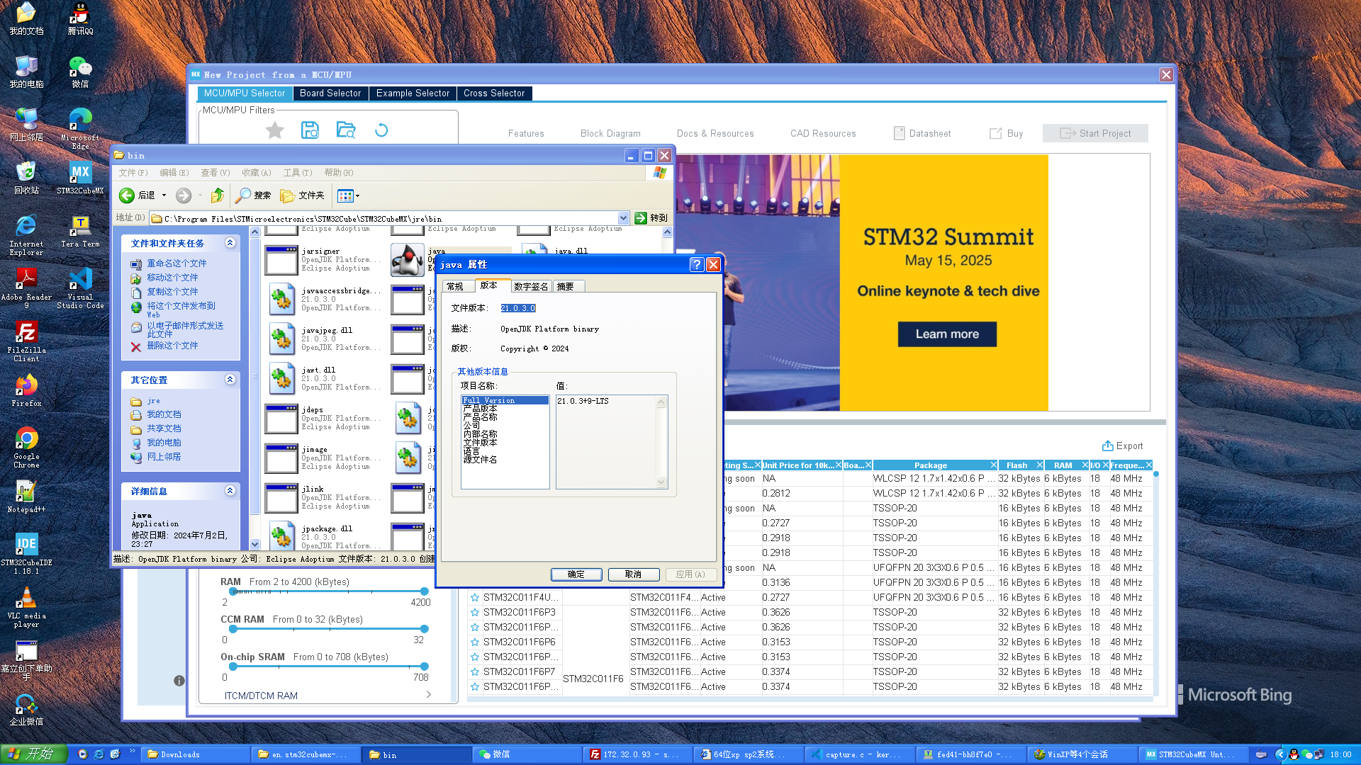Click the 转到 Go button beside the address bar
This screenshot has width=1361, height=765.
coord(651,218)
